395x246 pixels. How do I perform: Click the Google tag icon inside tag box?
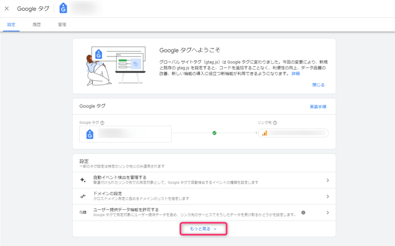tap(89, 134)
